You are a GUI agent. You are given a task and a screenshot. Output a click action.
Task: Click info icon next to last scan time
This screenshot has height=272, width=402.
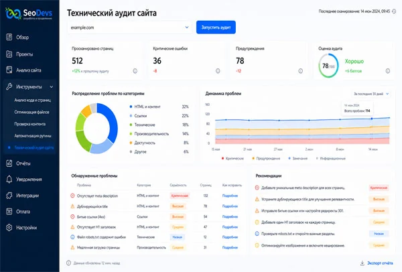point(394,11)
